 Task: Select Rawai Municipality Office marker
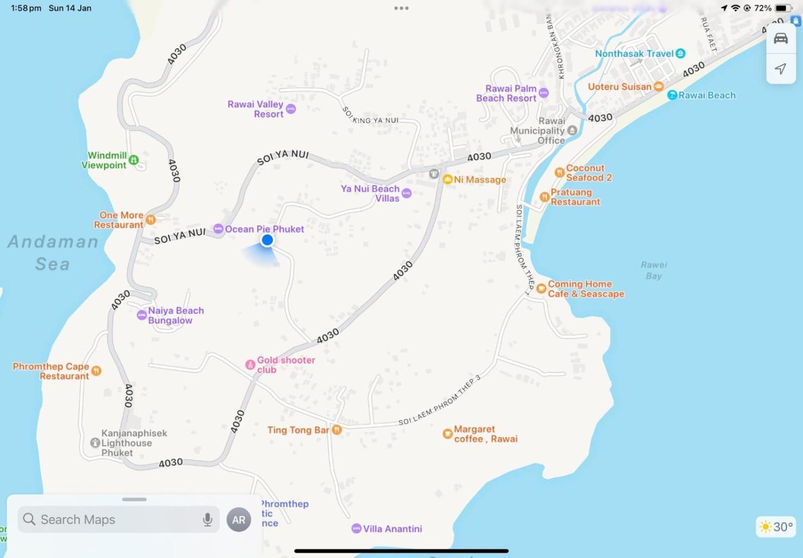click(x=572, y=130)
